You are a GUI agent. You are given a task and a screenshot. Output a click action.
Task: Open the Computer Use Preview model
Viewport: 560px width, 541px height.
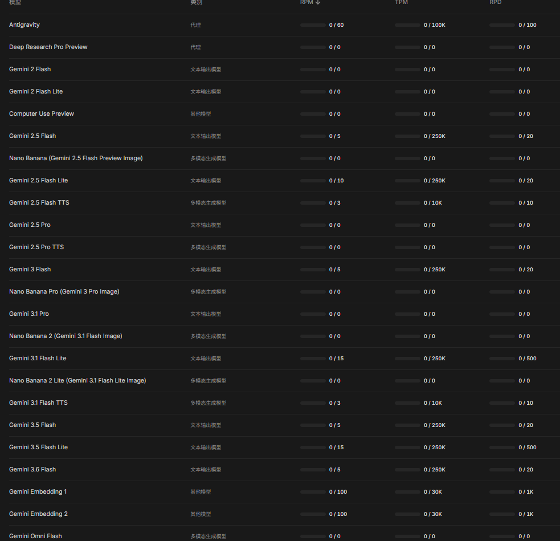click(42, 113)
